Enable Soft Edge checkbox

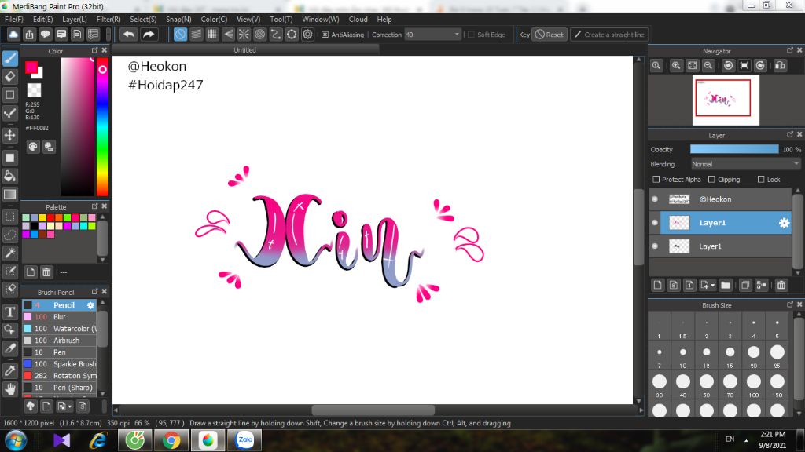[x=472, y=35]
